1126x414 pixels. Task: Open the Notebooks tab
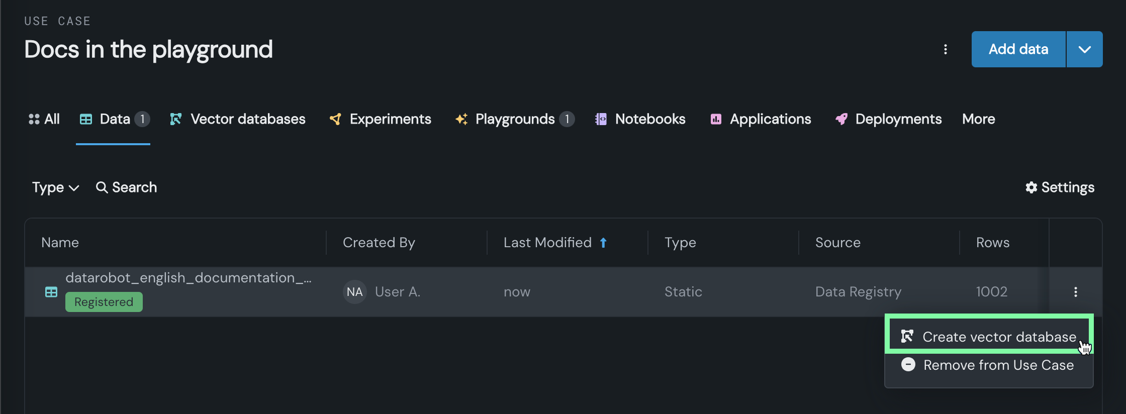point(640,119)
